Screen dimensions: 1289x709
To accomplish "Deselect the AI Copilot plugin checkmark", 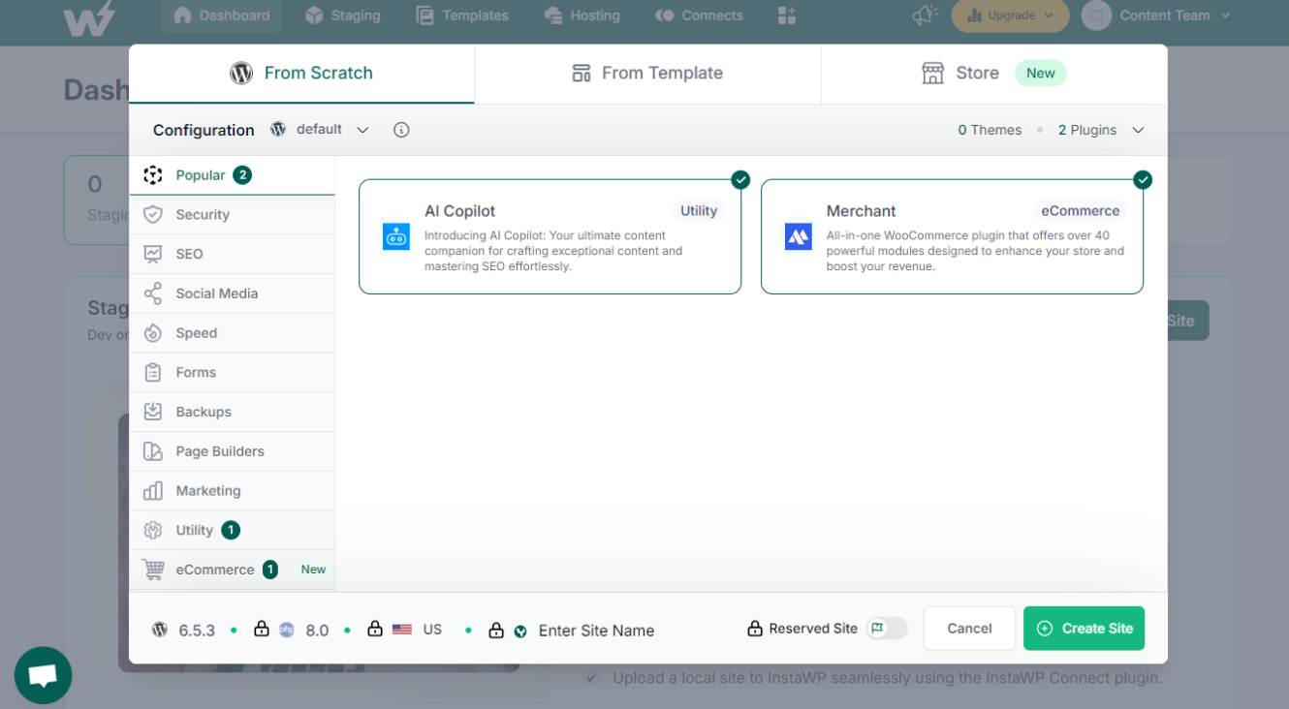I will (740, 179).
